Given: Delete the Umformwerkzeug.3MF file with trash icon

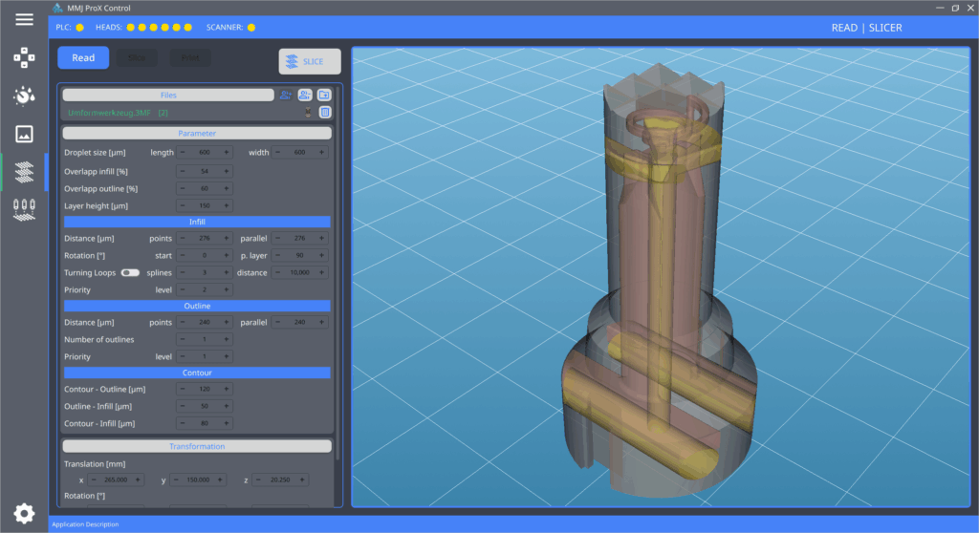Looking at the screenshot, I should click(x=325, y=113).
